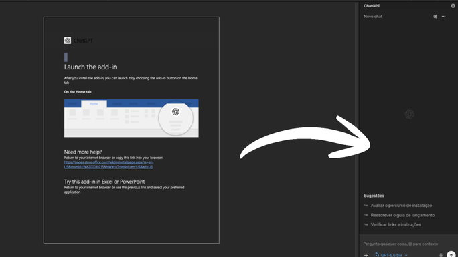Click the "On the Home tab" bold text
Viewport: 458px width, 257px height.
pyautogui.click(x=78, y=92)
